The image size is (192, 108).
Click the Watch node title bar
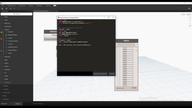click(x=126, y=41)
